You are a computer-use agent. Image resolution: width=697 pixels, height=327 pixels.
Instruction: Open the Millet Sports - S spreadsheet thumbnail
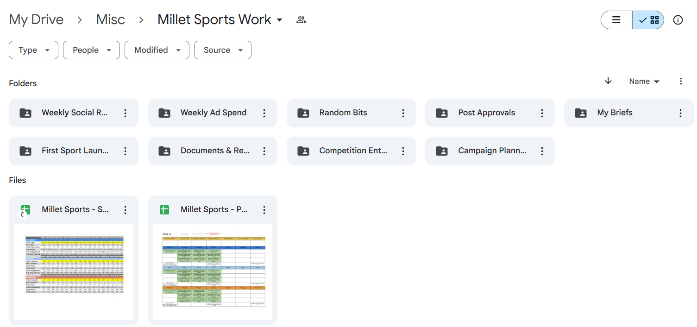pyautogui.click(x=74, y=271)
